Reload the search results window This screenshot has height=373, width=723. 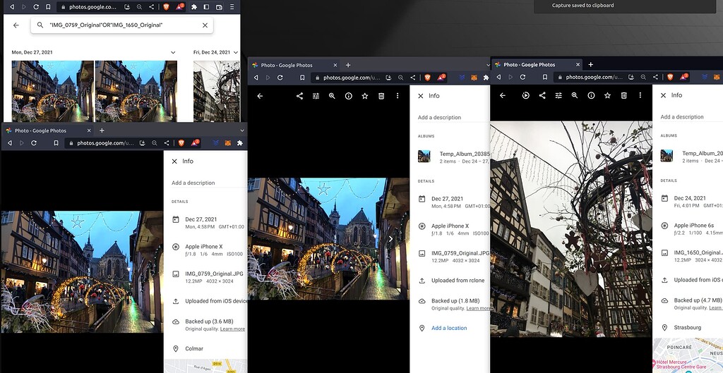click(36, 7)
